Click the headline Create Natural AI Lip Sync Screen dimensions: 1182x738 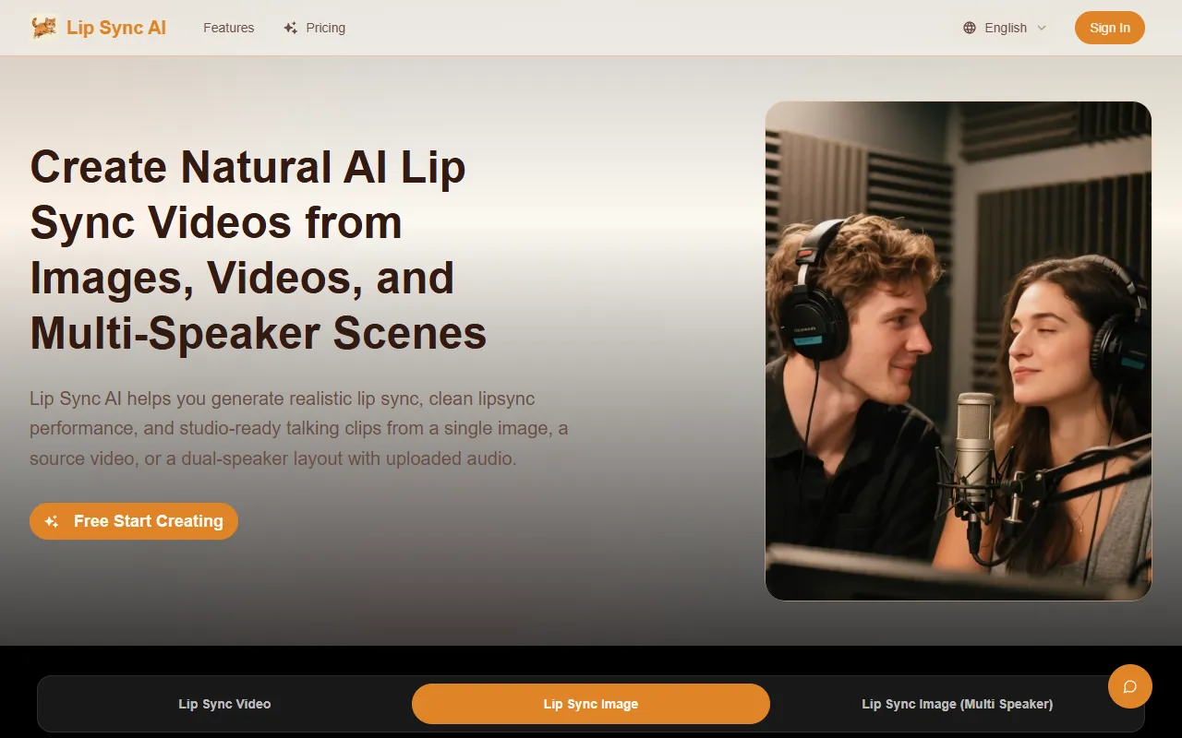pyautogui.click(x=259, y=250)
